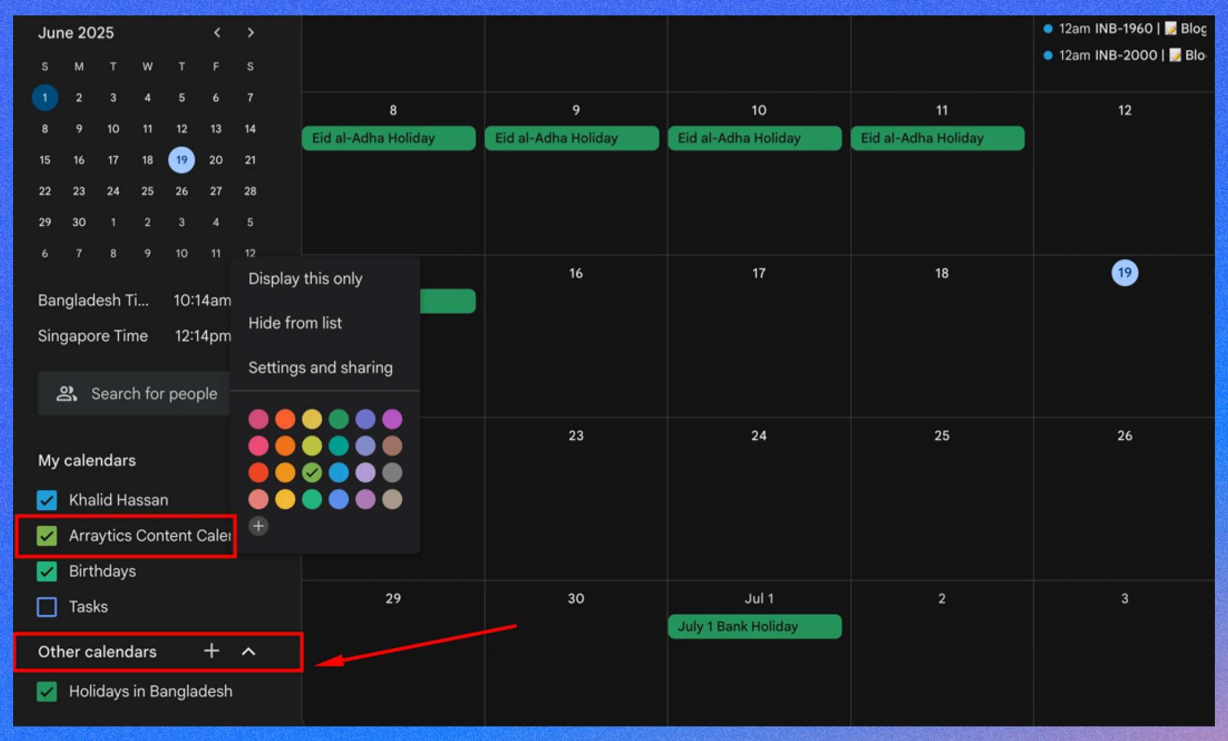Click the June 2025 mini calendar title
The image size is (1228, 741).
click(76, 33)
